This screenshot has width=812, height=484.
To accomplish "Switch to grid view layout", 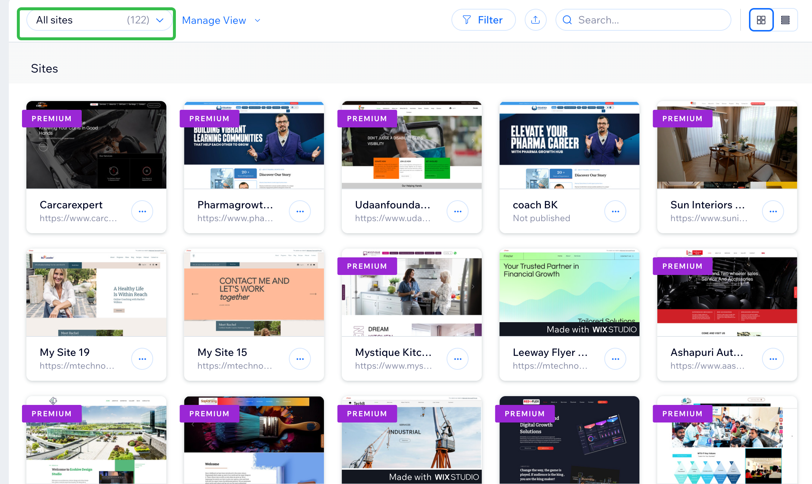I will 761,20.
